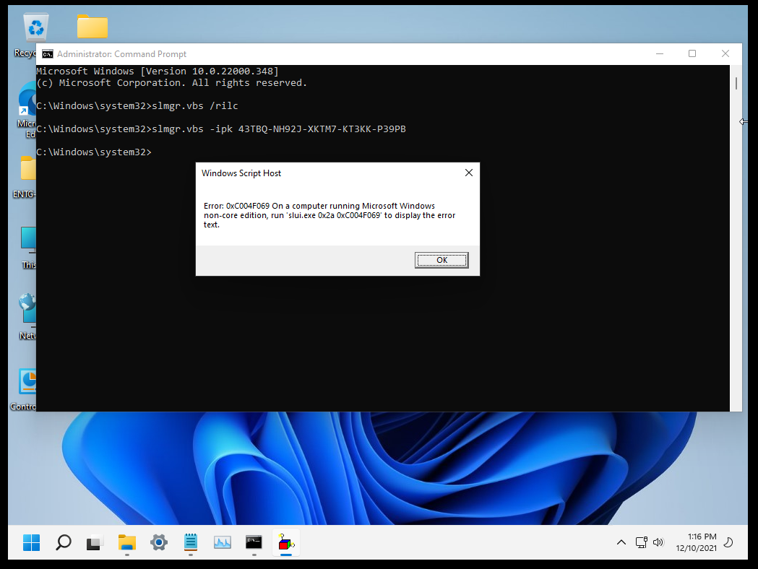This screenshot has width=758, height=569.
Task: Click the colored cubes taskbar icon
Action: tap(285, 542)
